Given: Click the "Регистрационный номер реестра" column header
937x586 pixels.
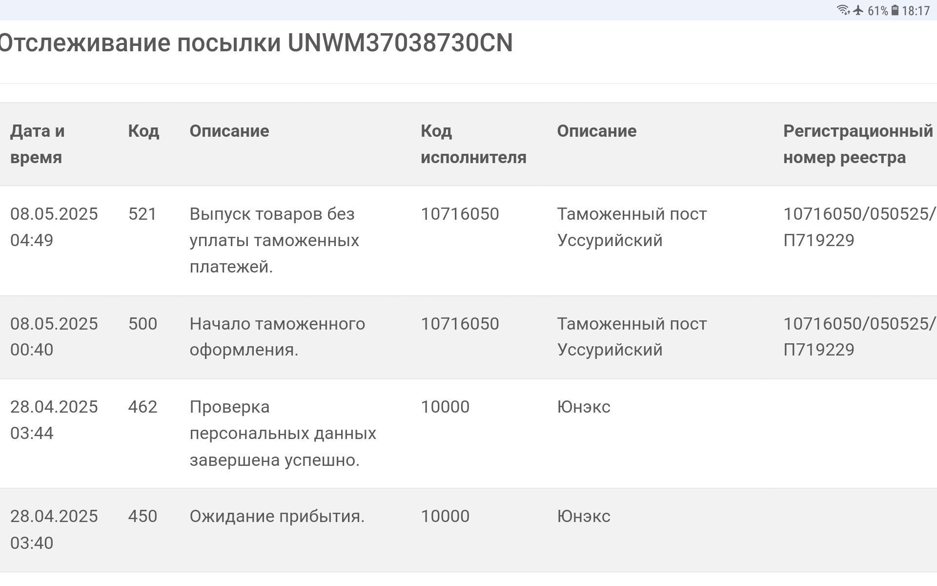Looking at the screenshot, I should (857, 144).
